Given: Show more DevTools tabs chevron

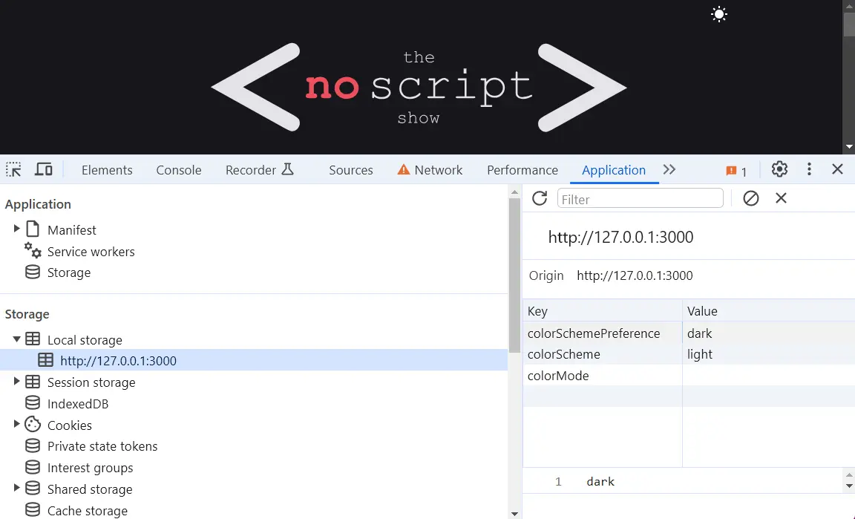Looking at the screenshot, I should pyautogui.click(x=669, y=170).
